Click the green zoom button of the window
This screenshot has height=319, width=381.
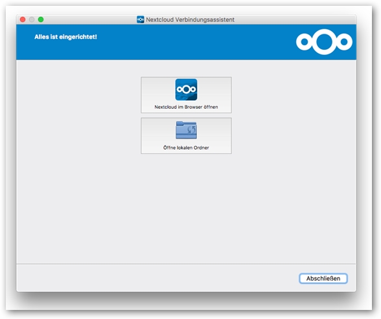pyautogui.click(x=41, y=19)
